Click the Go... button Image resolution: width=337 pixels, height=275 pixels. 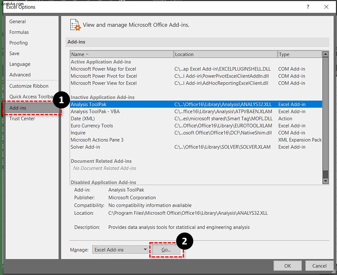click(x=166, y=250)
